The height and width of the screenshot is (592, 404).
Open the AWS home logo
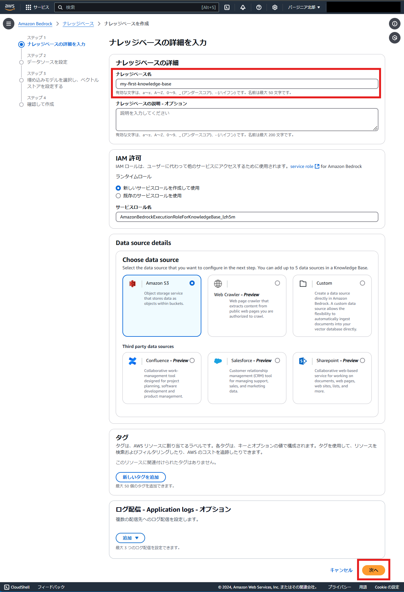pyautogui.click(x=10, y=7)
